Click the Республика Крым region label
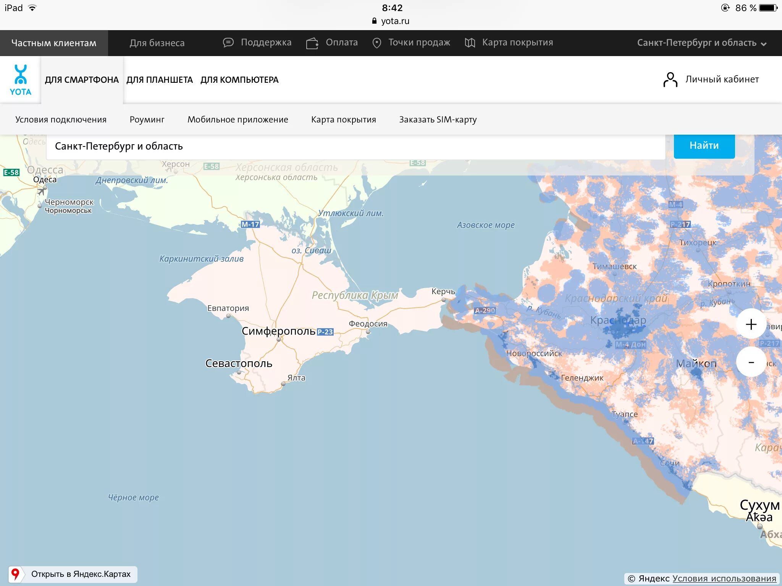782x586 pixels. tap(355, 295)
